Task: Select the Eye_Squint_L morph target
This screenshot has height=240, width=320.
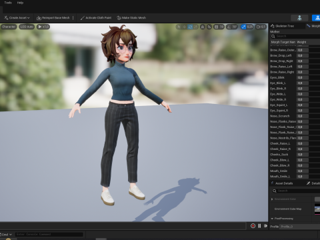Action: pyautogui.click(x=279, y=105)
